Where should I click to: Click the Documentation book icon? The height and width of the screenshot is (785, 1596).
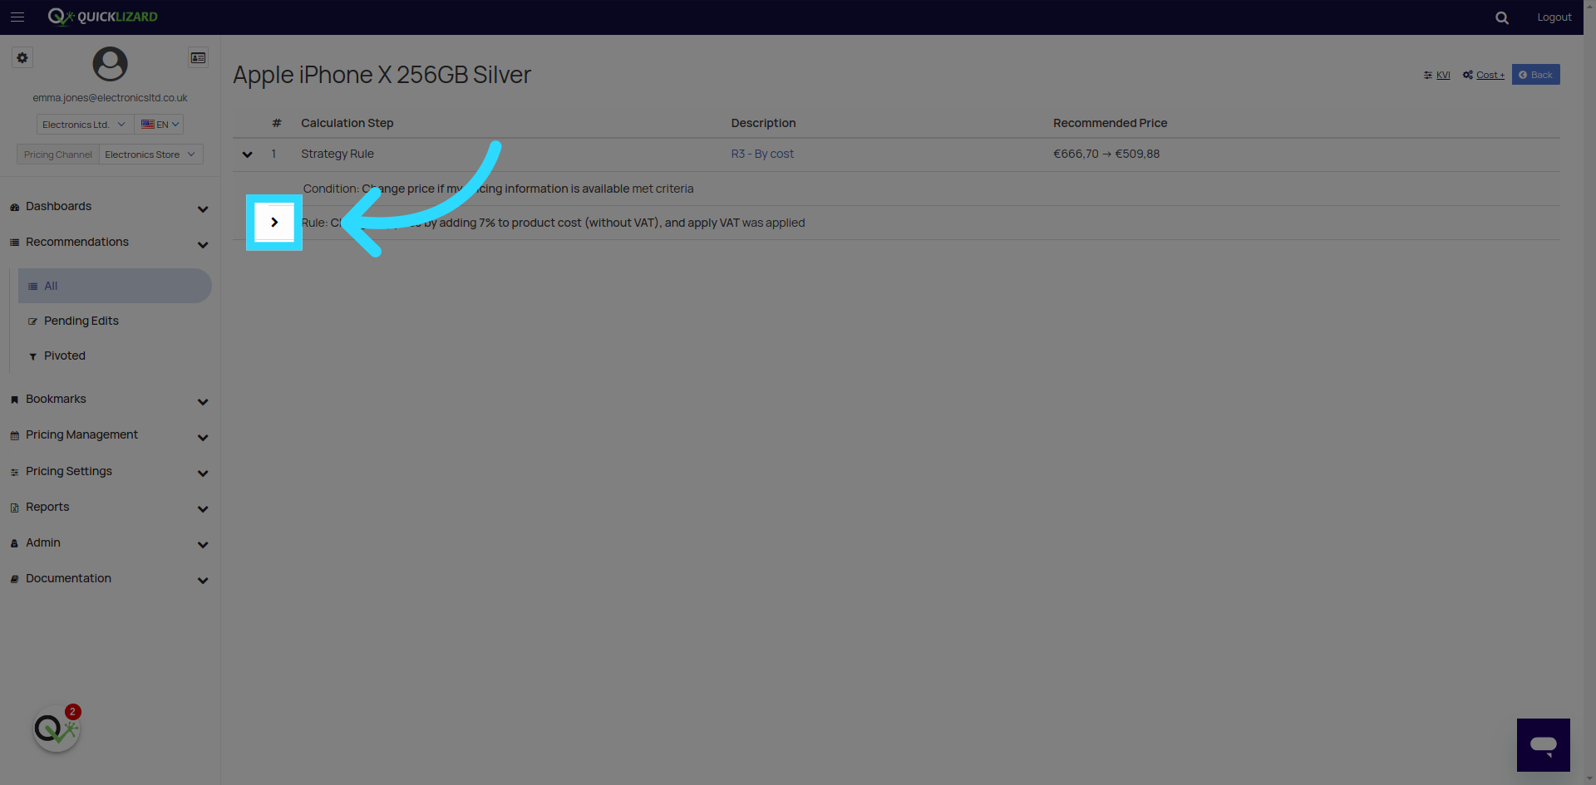(14, 579)
